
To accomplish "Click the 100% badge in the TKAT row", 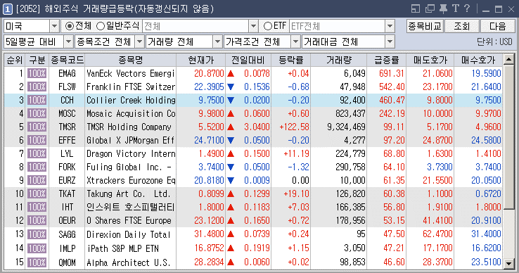I will point(37,193).
